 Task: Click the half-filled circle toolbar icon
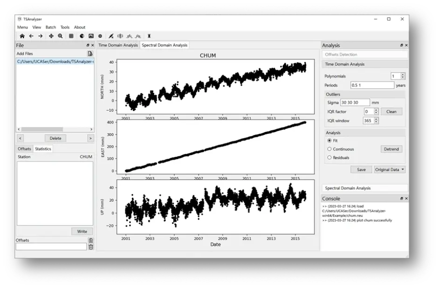[82, 36]
